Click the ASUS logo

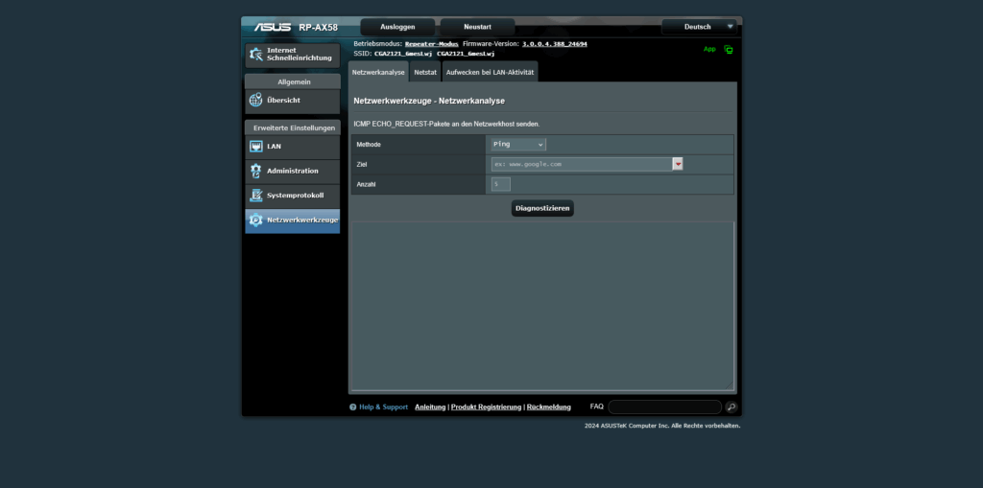(x=273, y=27)
